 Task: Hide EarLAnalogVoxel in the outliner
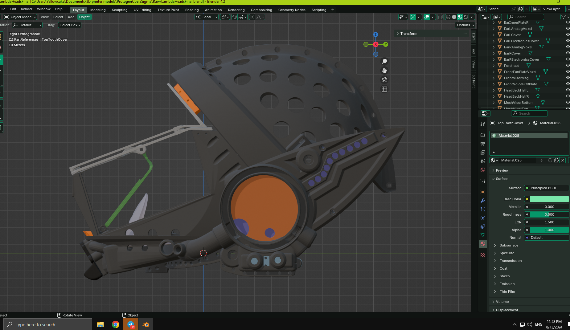point(568,28)
